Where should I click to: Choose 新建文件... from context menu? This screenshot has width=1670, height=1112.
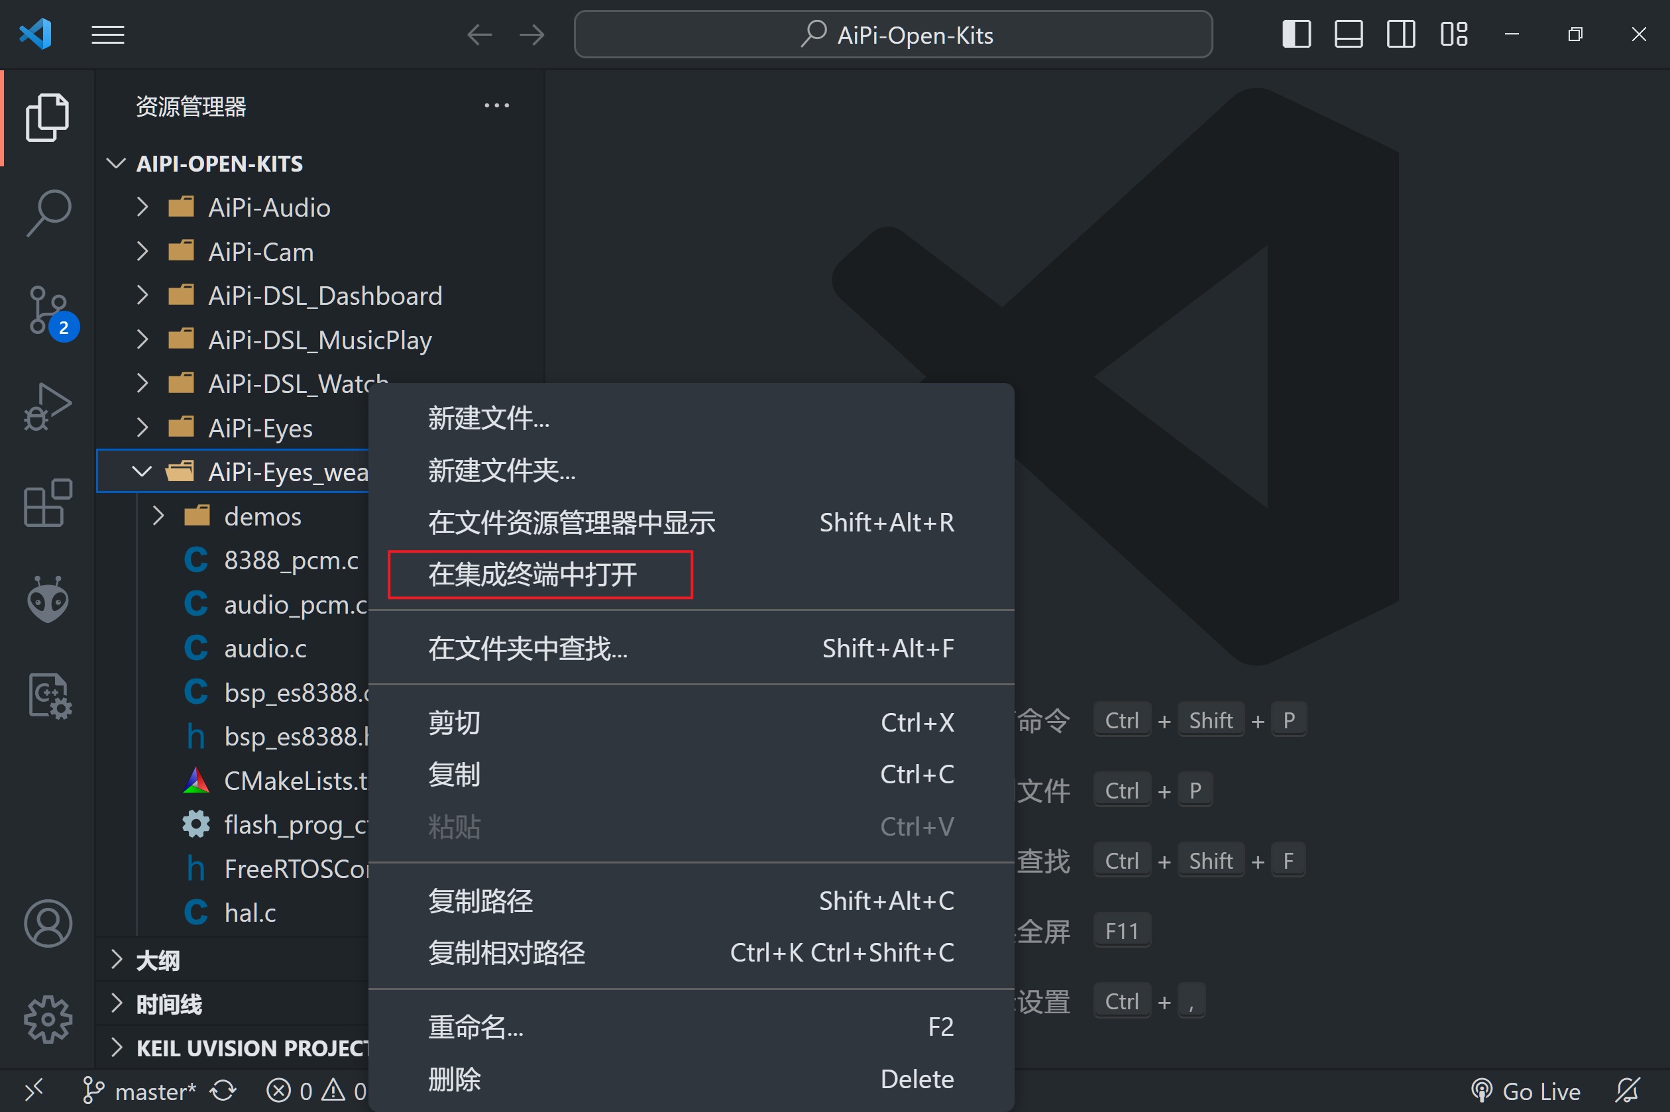(691, 417)
